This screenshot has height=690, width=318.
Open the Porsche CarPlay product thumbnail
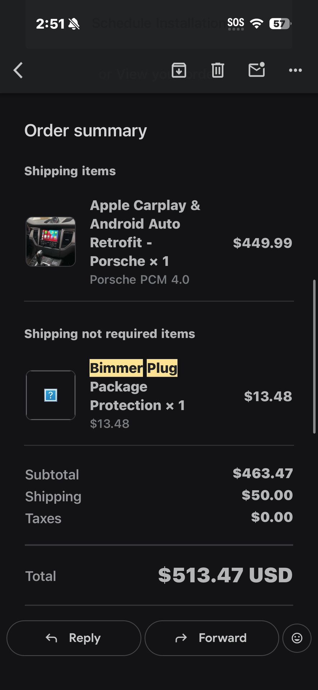click(51, 241)
